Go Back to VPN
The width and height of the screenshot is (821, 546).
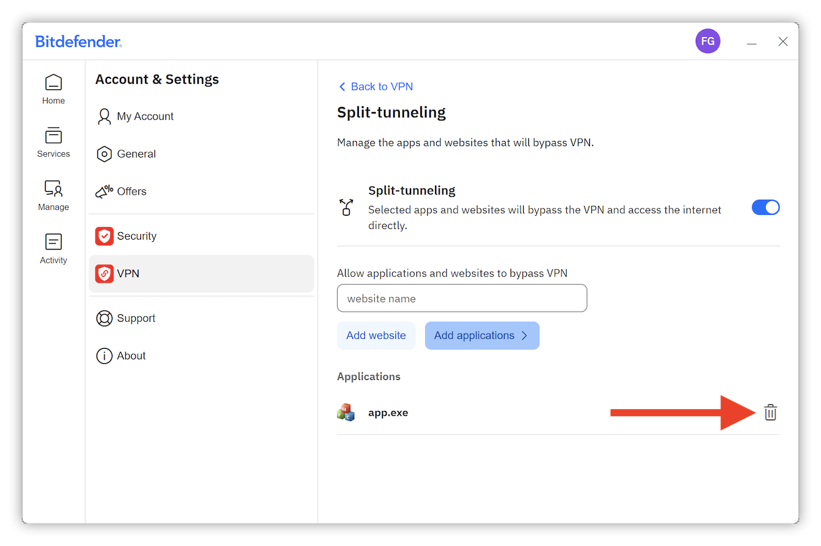(375, 87)
